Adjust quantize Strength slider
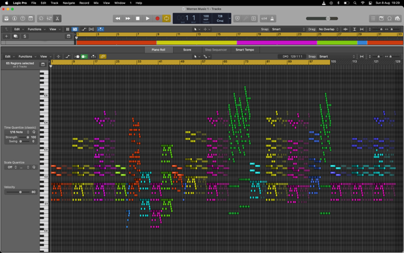The height and width of the screenshot is (253, 404). click(25, 137)
